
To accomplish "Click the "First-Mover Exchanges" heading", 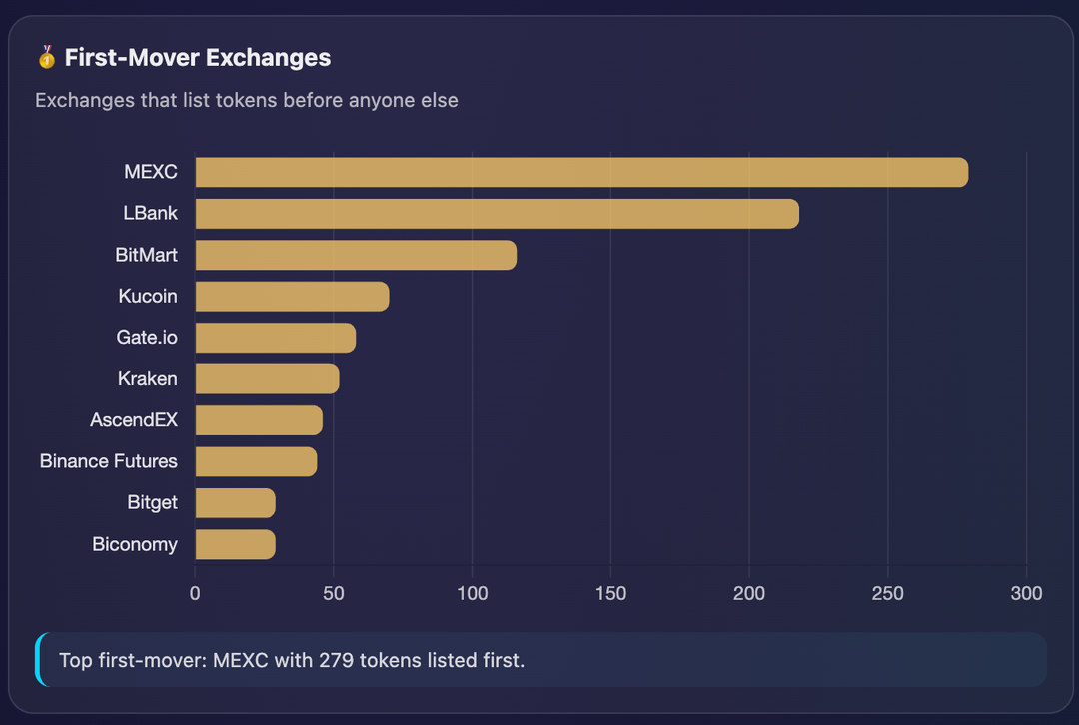I will tap(198, 58).
